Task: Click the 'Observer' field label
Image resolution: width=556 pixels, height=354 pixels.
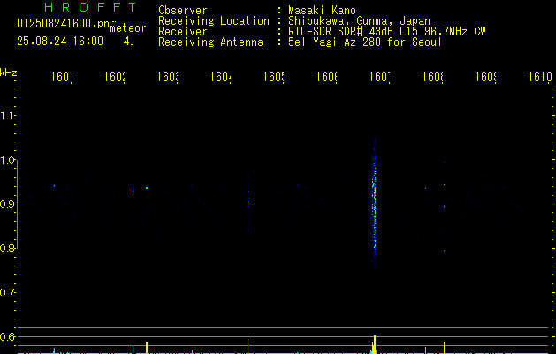Action: 183,10
